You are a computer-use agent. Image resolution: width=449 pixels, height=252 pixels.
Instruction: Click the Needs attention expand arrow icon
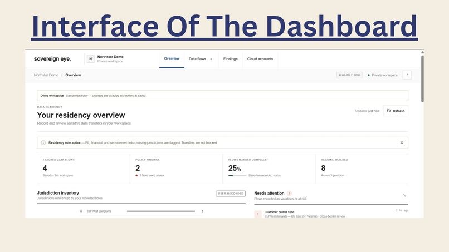tap(404, 195)
